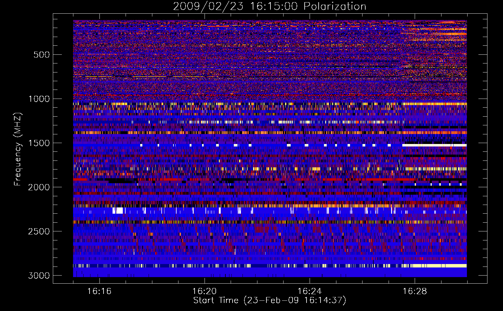Select the 1000 frequency axis label
This screenshot has width=503, height=311.
(x=39, y=99)
